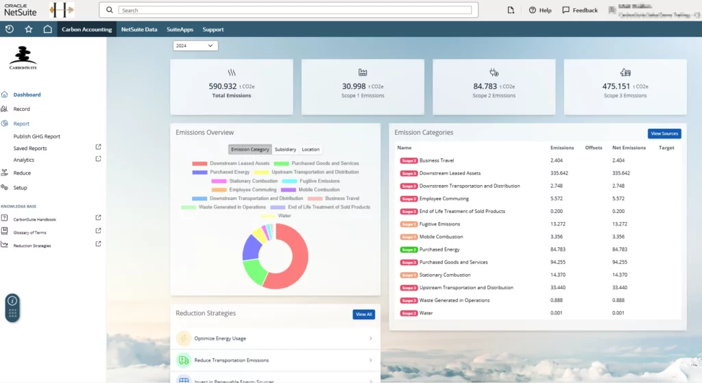Click the Net Emissions column header
Screen dimensions: 702x383
pos(629,148)
